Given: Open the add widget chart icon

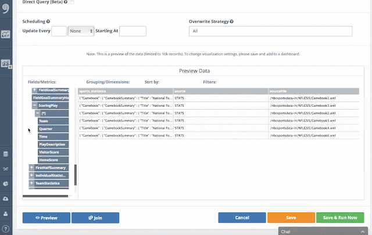Looking at the screenshot, I should [x=6, y=64].
